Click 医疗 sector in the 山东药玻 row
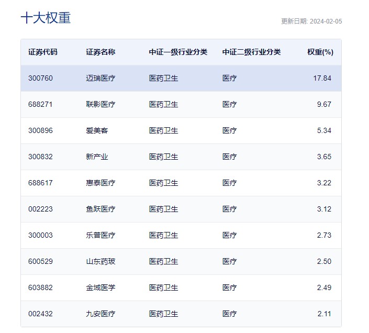 pos(229,261)
